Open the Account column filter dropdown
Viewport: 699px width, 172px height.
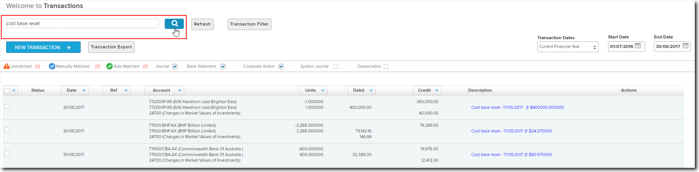coord(179,91)
